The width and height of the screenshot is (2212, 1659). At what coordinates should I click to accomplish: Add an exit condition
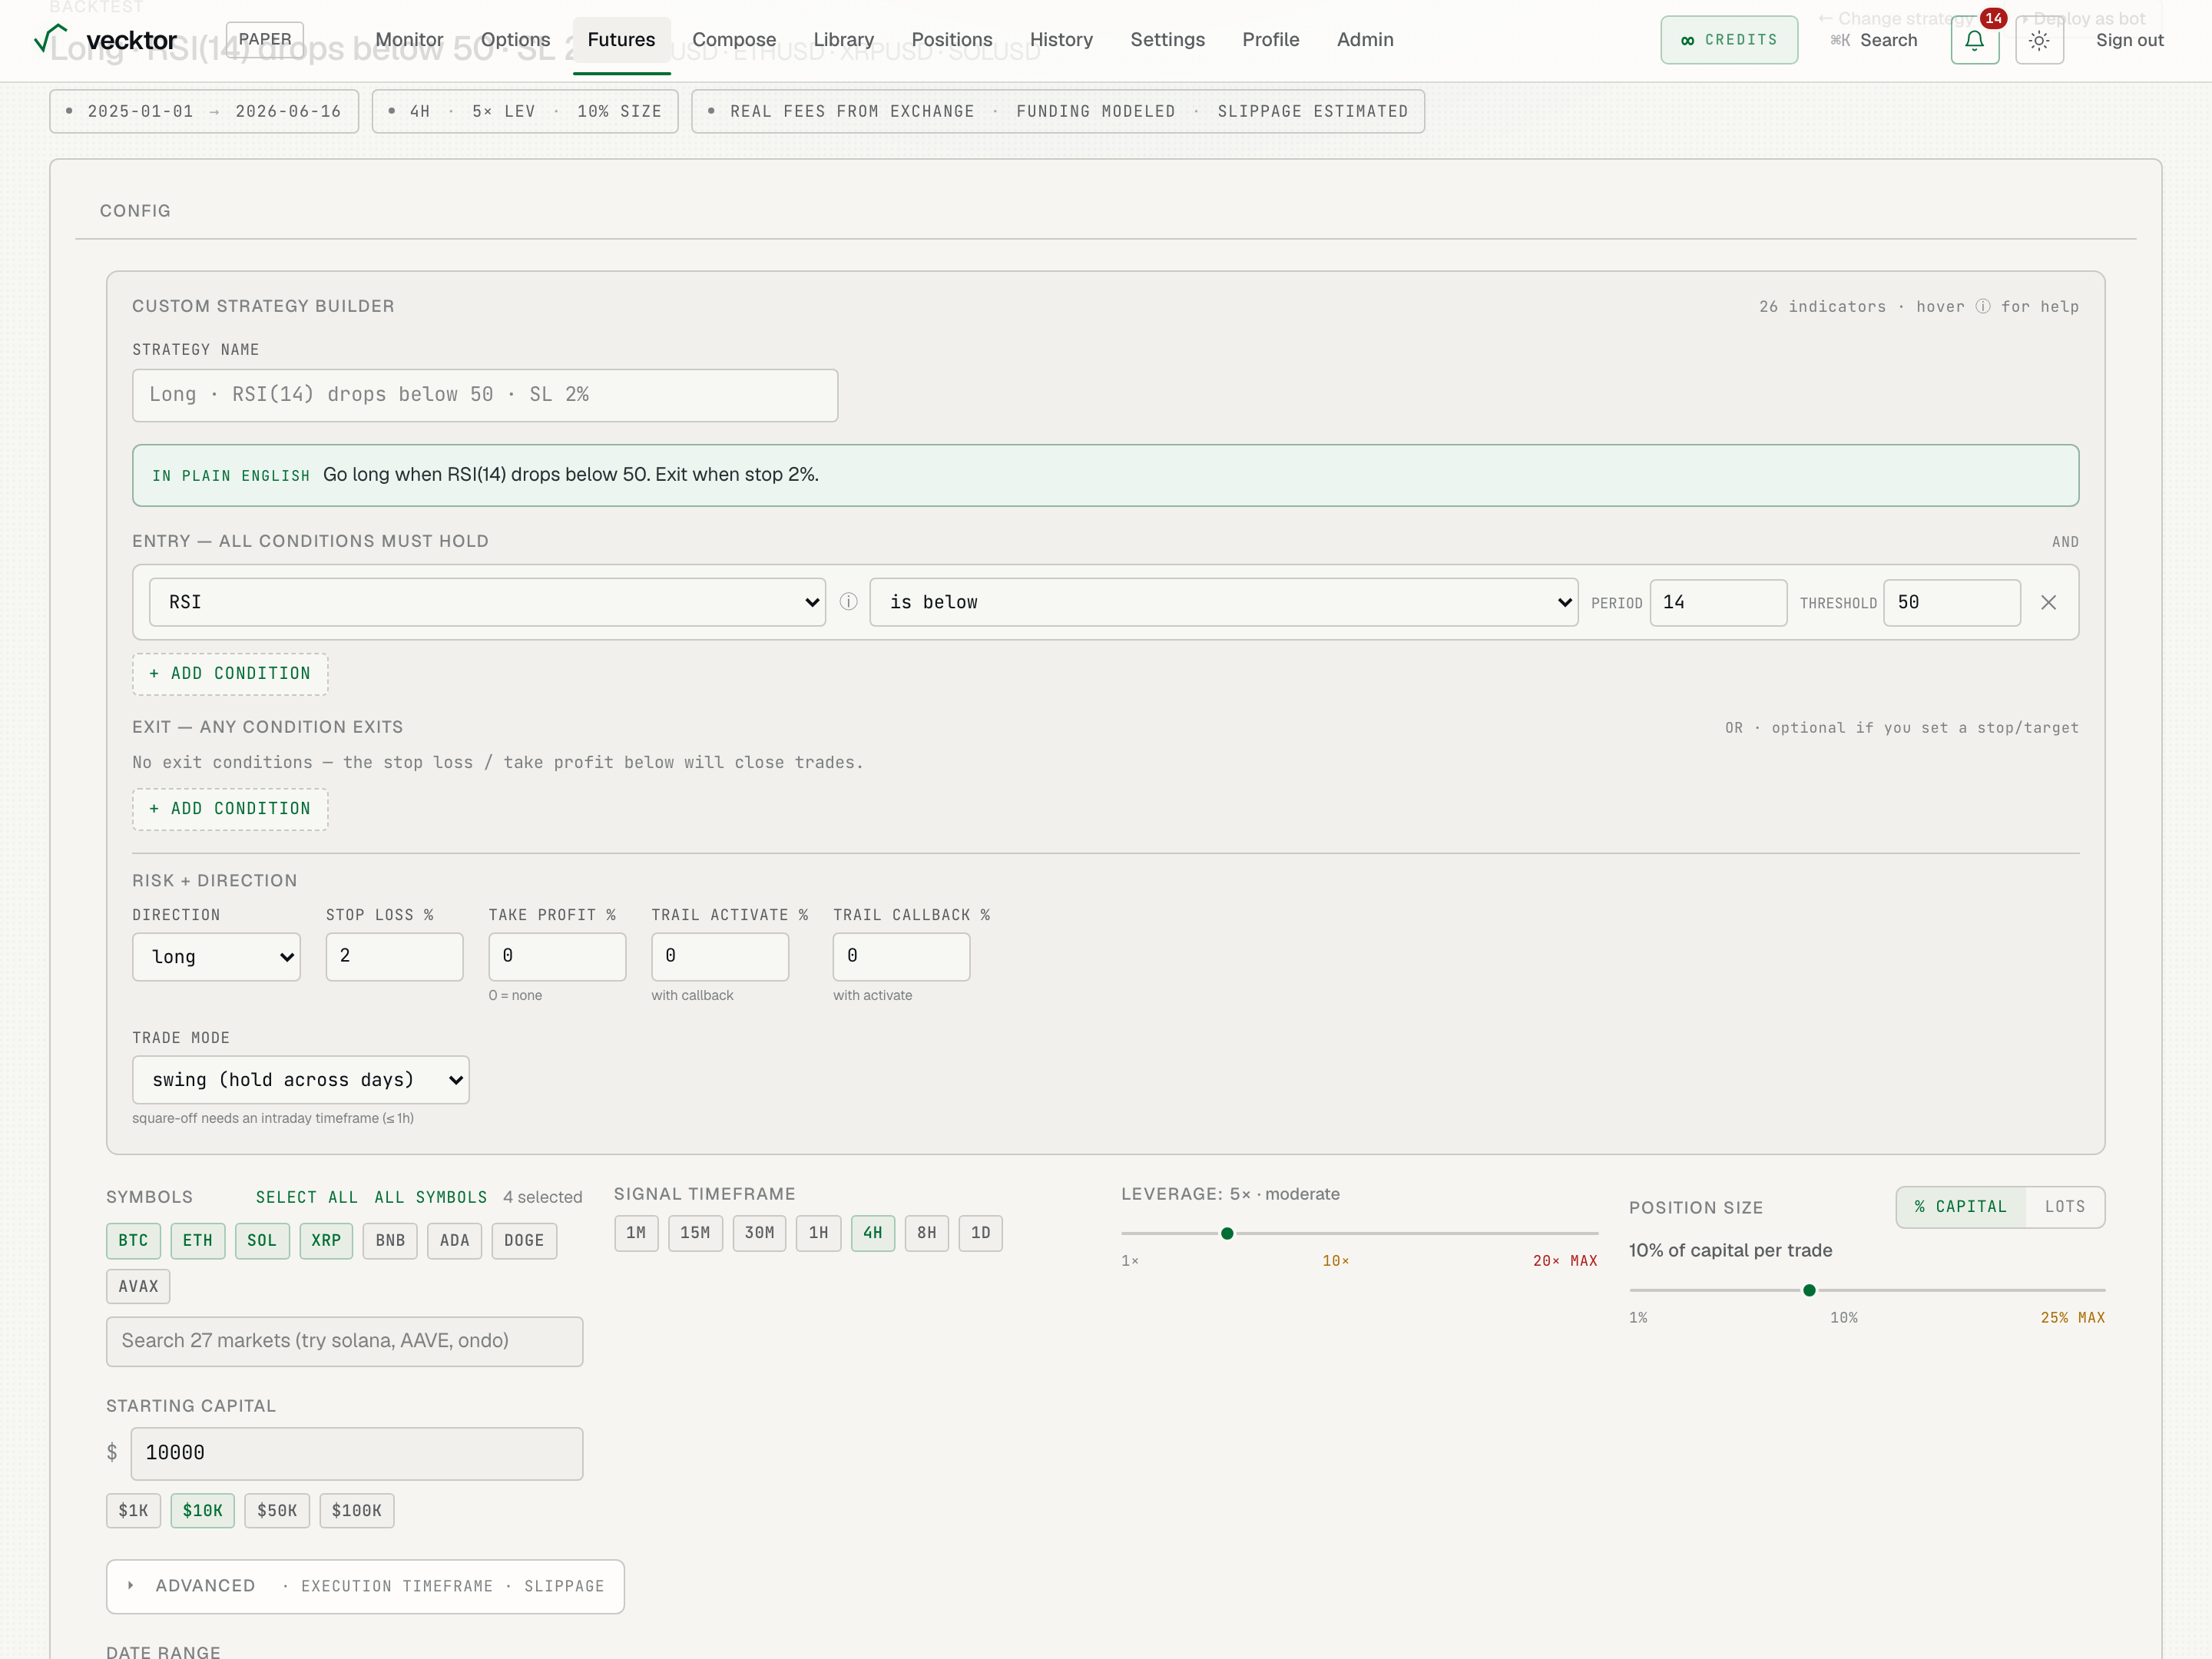tap(230, 809)
